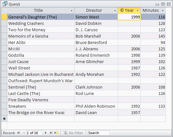Viewport: 173px width, 137px height.
Task: Click the Andy Morahan director cell
Action: point(96,74)
